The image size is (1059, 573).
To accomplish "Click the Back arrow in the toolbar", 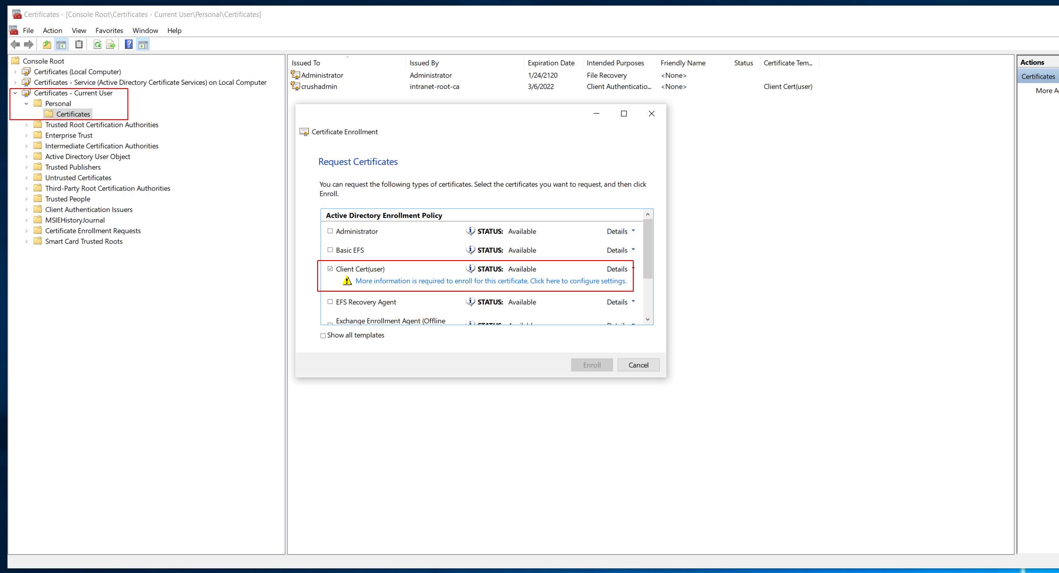I will (15, 45).
